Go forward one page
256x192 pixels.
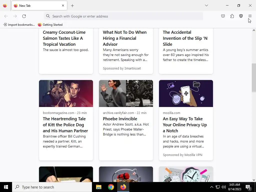(15, 16)
